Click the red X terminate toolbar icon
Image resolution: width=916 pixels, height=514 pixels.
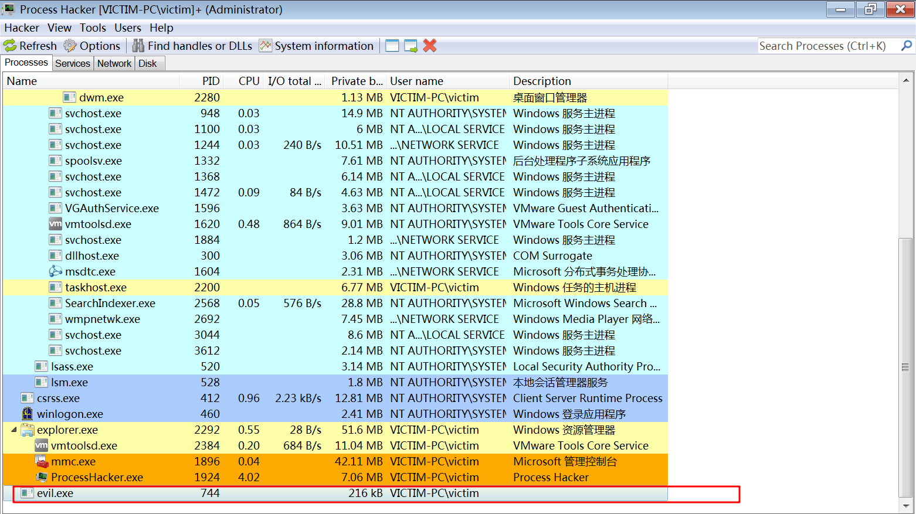[429, 46]
